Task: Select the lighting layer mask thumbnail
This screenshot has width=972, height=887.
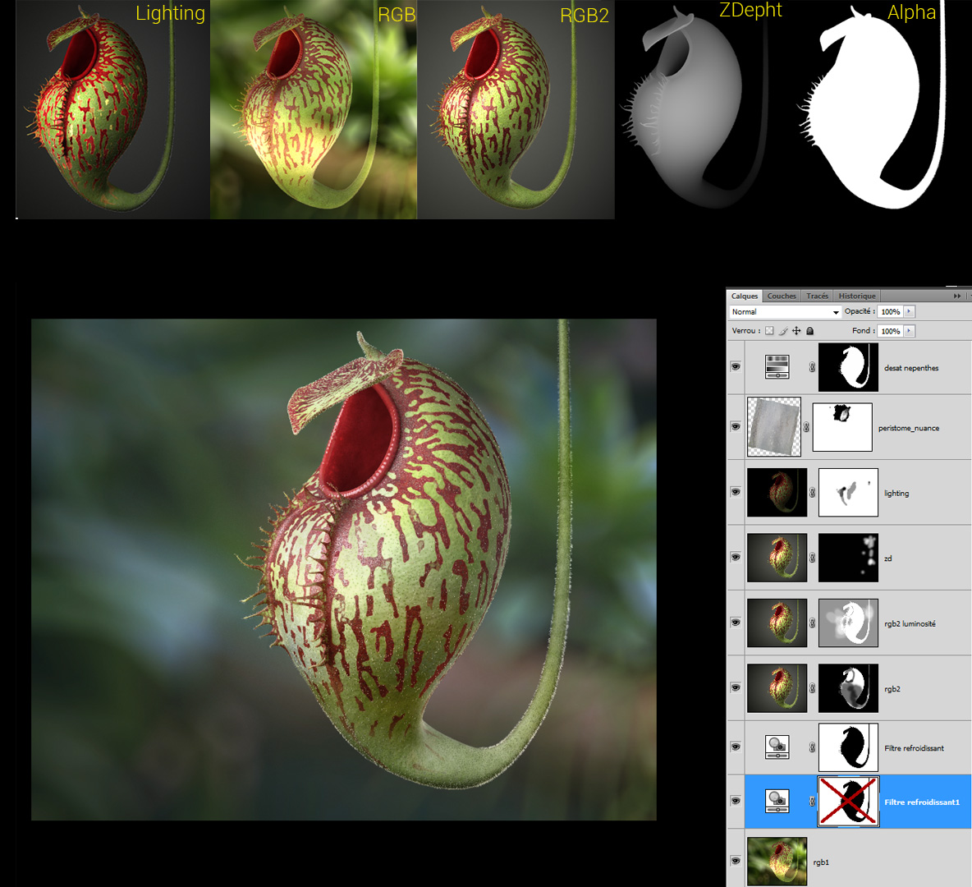Action: click(x=848, y=493)
